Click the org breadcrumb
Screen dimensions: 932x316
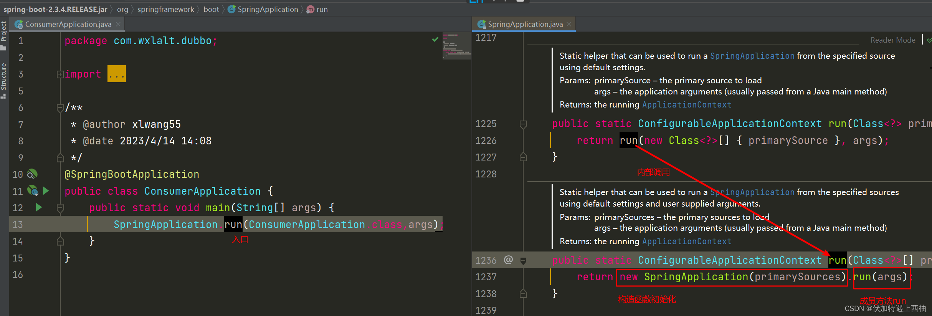click(122, 9)
